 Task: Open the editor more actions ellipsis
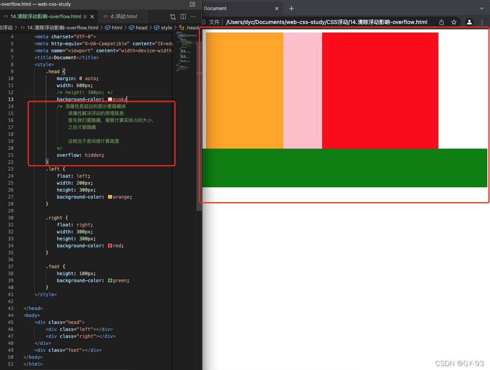(x=193, y=17)
